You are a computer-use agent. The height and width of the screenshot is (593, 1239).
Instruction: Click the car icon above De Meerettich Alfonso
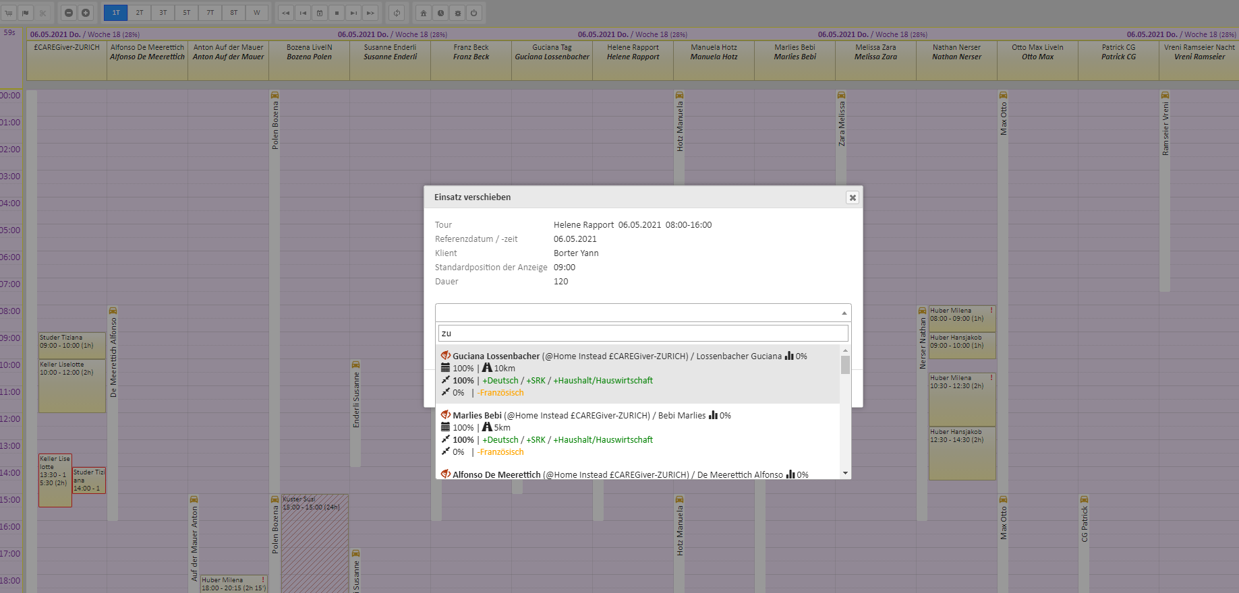(x=113, y=311)
